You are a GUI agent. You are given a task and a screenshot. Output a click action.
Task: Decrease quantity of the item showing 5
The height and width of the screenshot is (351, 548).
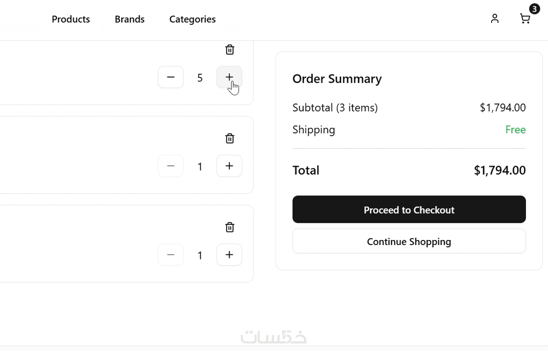click(x=170, y=77)
